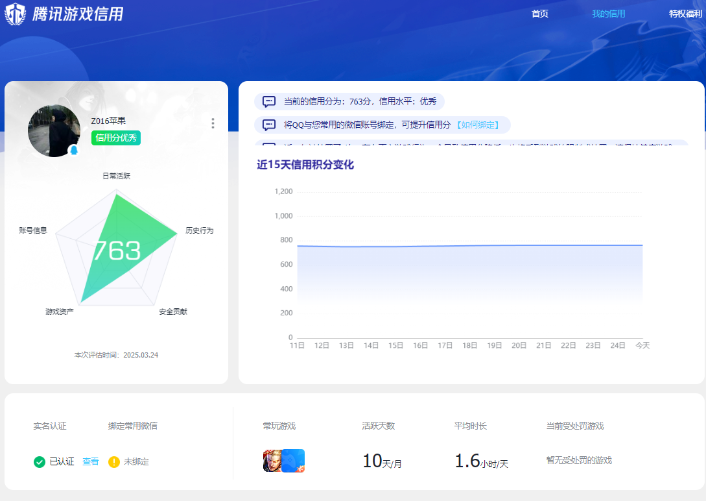706x501 pixels.
Task: Click the 未绑定 WeChat status text
Action: click(136, 462)
